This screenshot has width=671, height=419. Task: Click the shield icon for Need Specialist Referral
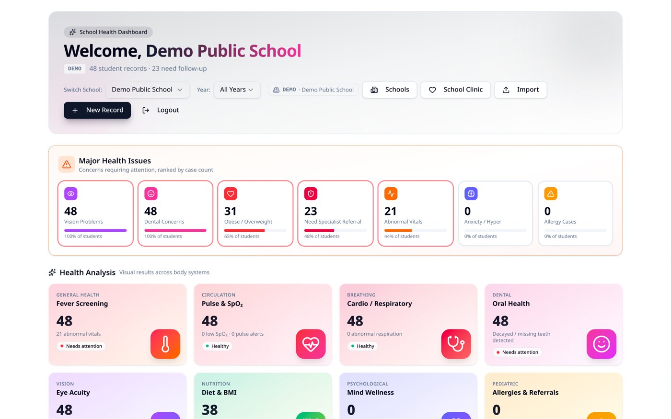[311, 193]
